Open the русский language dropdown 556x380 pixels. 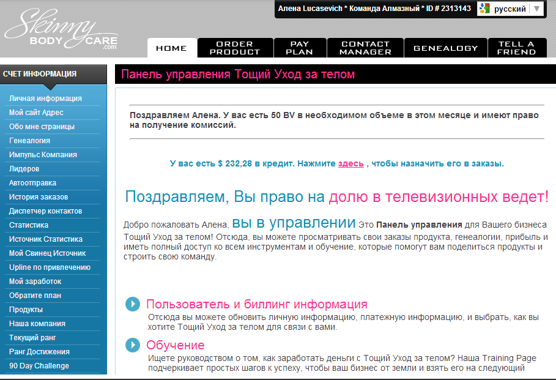(x=536, y=9)
